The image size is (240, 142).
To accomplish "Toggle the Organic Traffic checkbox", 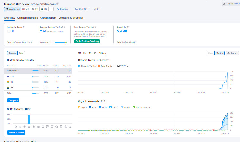I will [79, 66].
